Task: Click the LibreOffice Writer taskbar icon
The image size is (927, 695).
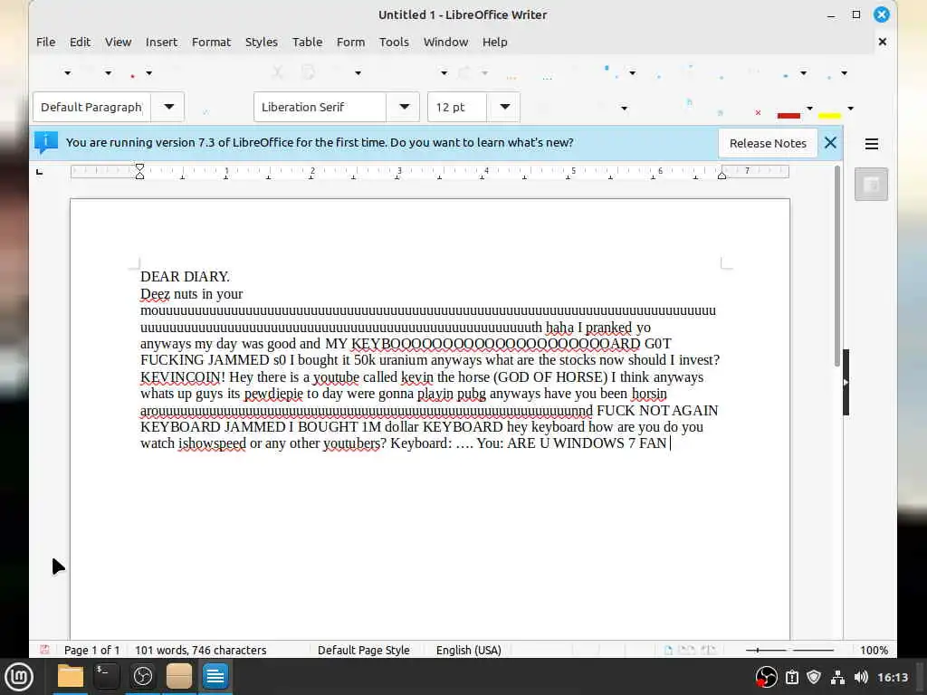Action: (215, 676)
